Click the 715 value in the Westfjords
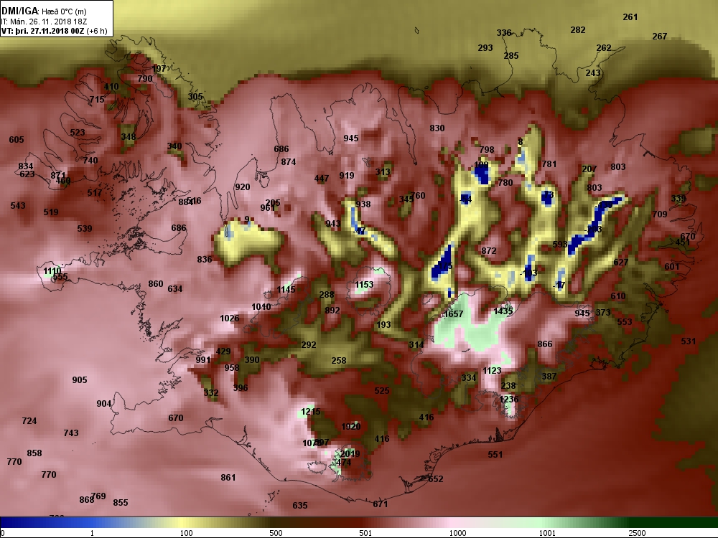This screenshot has height=538, width=718. tap(97, 100)
